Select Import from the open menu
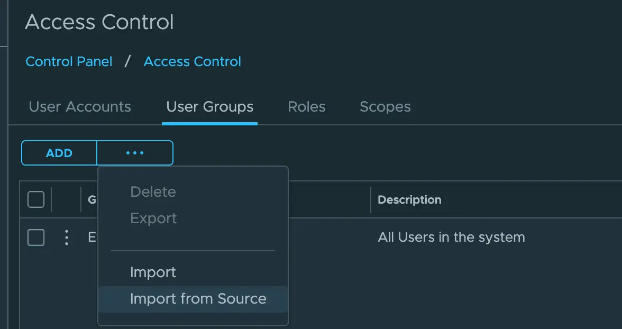Screen dimensions: 622x329 tap(153, 272)
